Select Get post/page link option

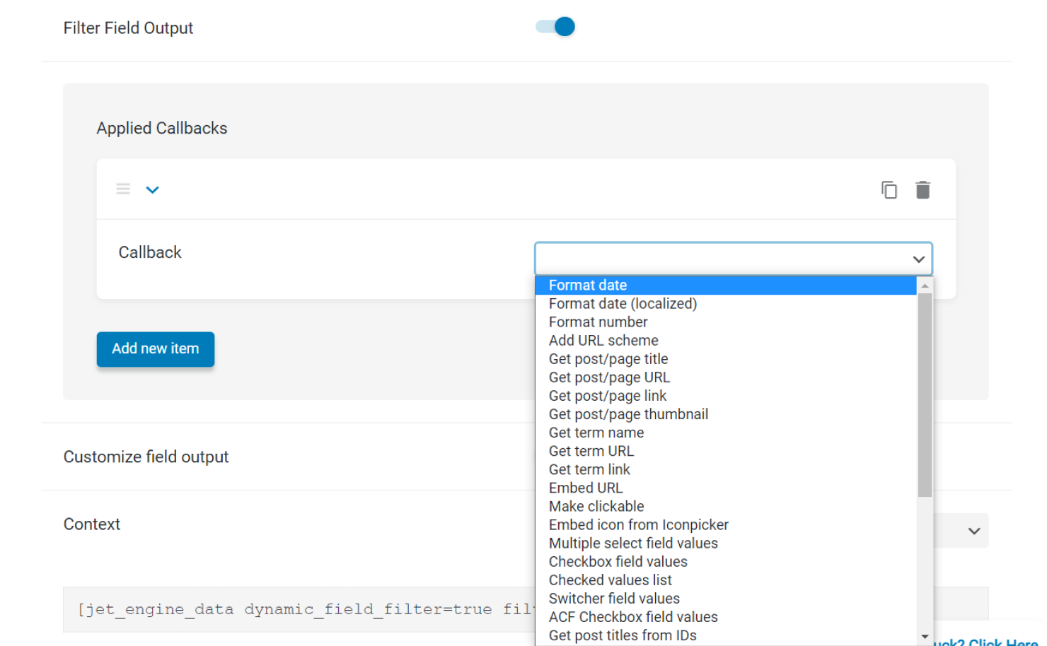coord(726,395)
